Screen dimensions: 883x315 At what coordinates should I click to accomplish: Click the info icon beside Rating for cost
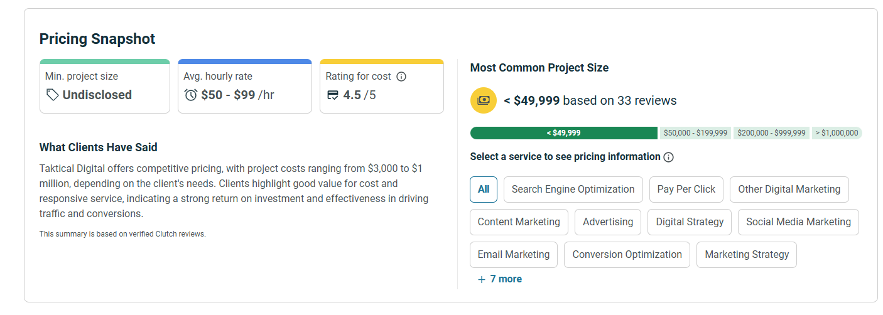tap(402, 77)
